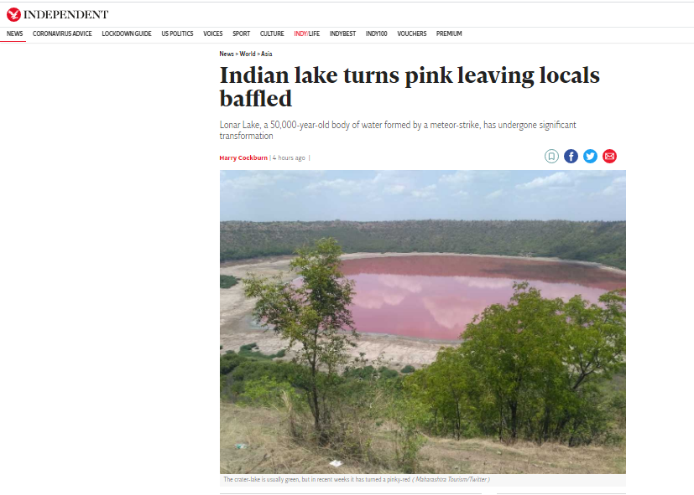Open Indy/Life section
This screenshot has height=495, width=694.
(x=307, y=34)
